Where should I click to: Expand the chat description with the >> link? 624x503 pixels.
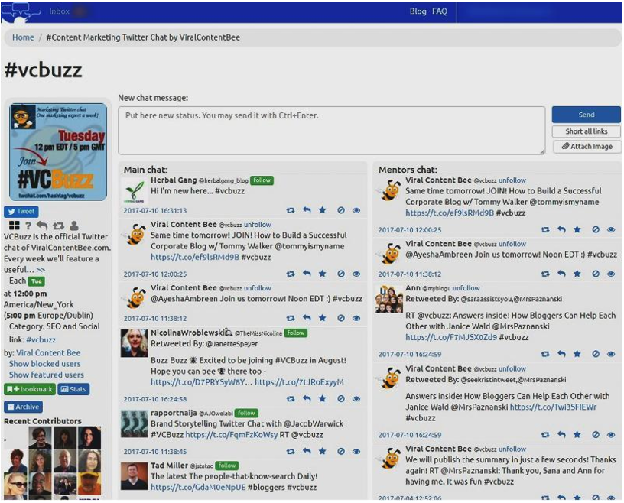tap(41, 270)
